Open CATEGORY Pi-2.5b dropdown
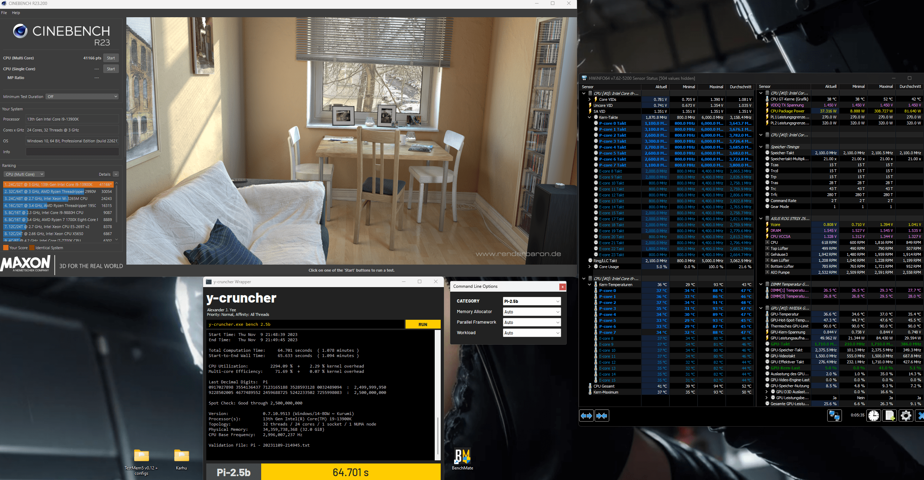 pyautogui.click(x=532, y=301)
